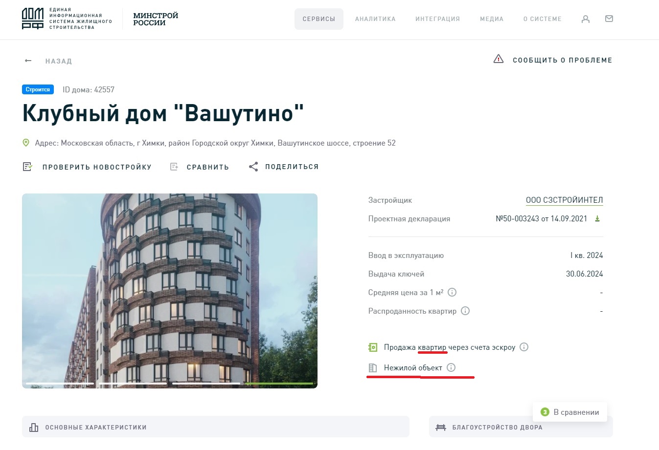Viewport: 659px width, 450px height.
Task: Go to the ДОМ.РФ logo home
Action: (x=67, y=19)
